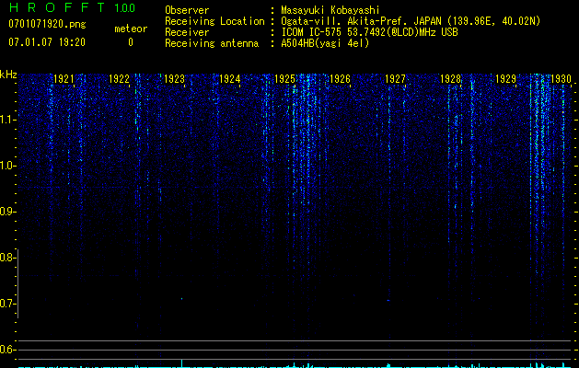Click the 1924 time marker
579x368 pixels.
(x=229, y=79)
